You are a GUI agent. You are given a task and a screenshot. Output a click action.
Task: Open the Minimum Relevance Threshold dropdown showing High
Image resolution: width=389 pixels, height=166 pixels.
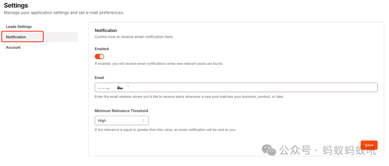tap(122, 121)
